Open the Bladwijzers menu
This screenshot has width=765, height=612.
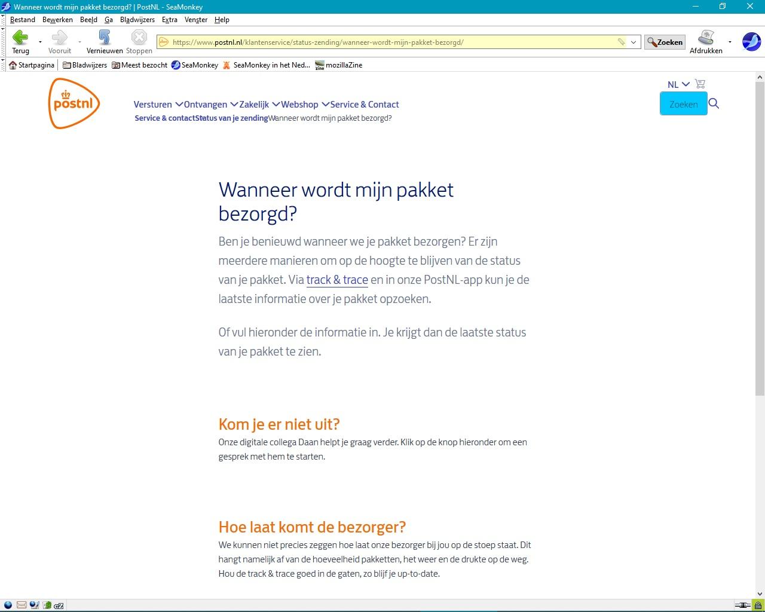[137, 20]
